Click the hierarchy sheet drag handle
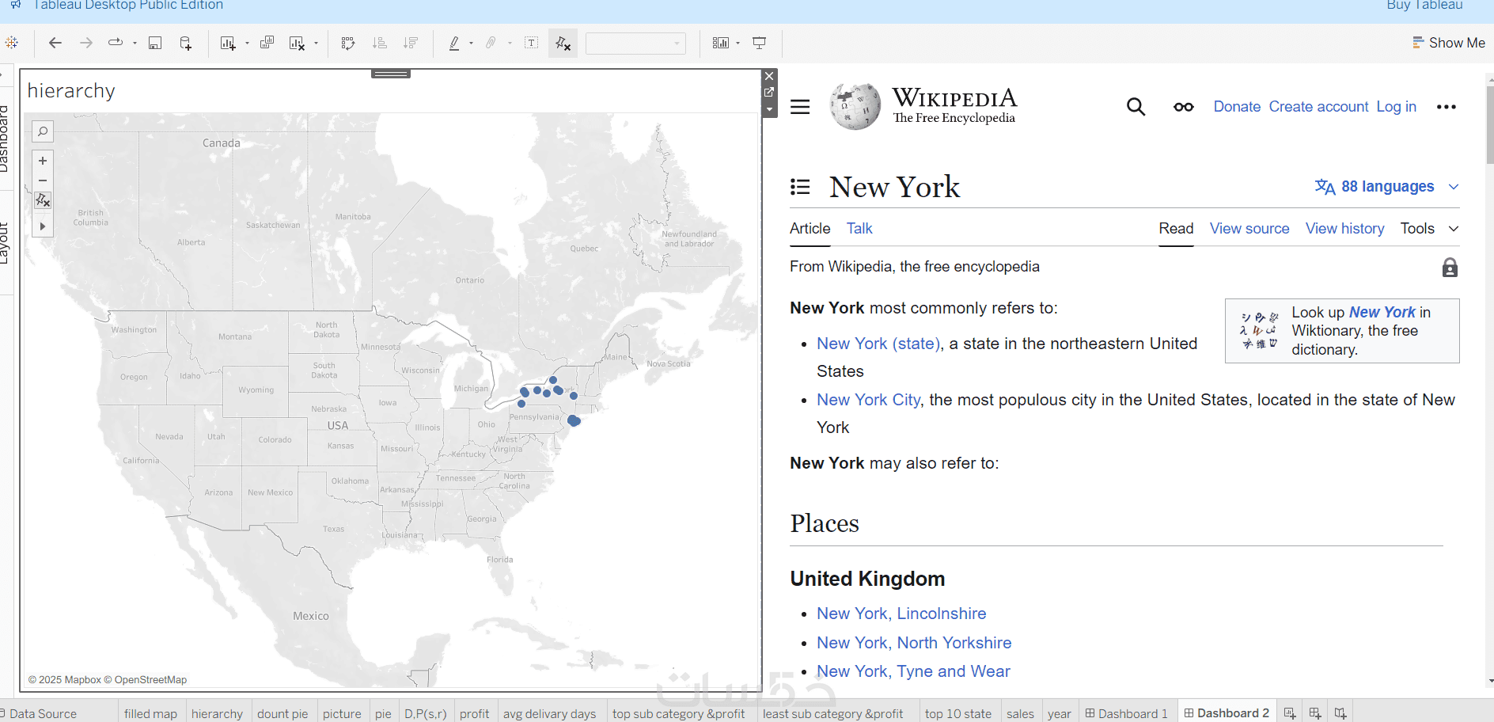 (391, 74)
